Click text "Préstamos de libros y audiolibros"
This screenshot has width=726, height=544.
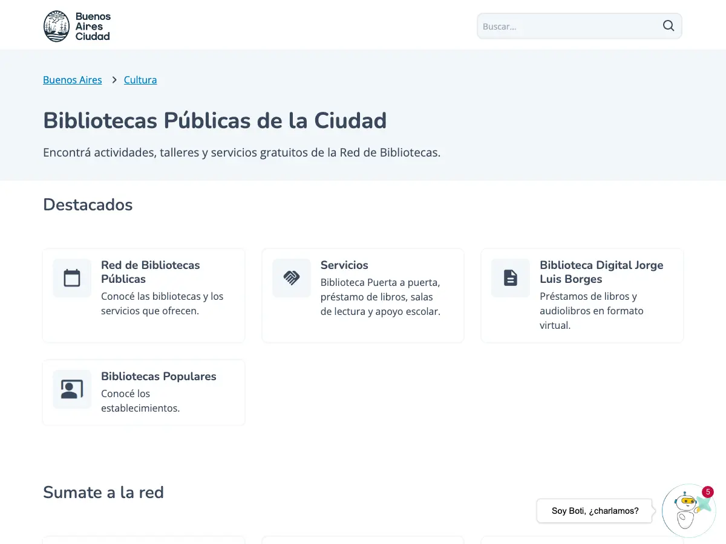(592, 311)
